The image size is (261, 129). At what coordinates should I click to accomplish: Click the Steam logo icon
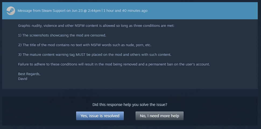(10, 11)
